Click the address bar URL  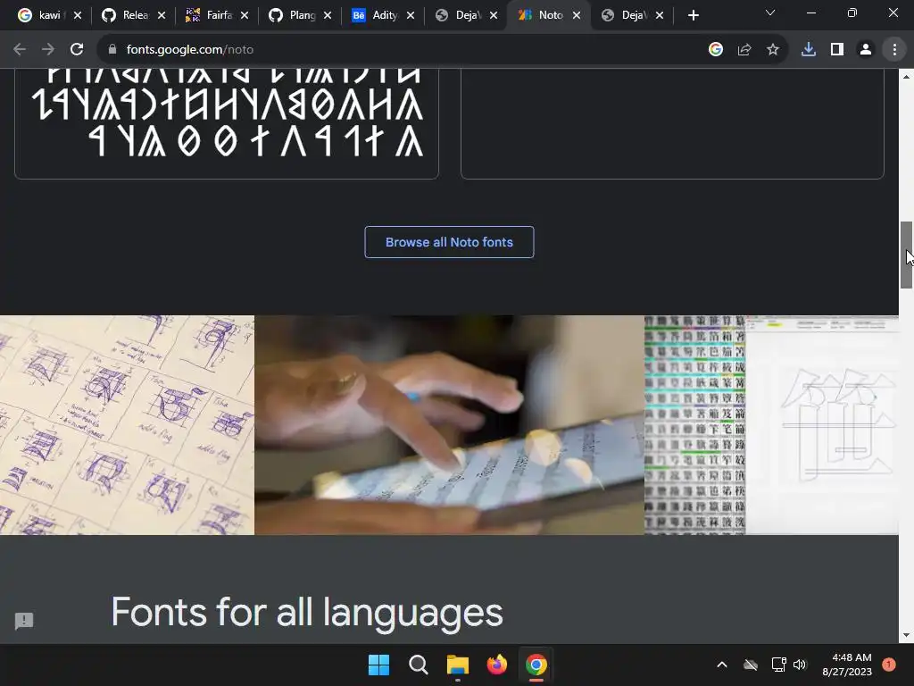pos(190,50)
